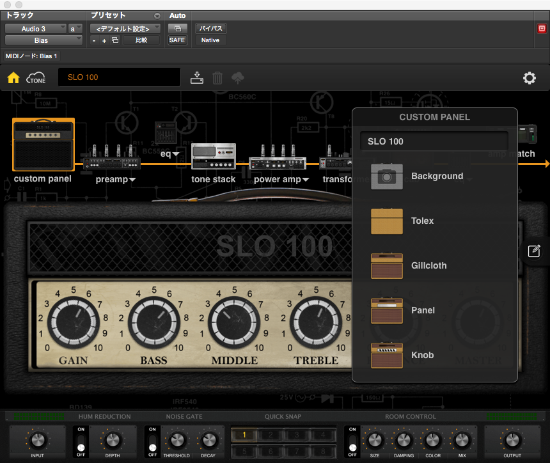Click the trash delete preset icon
Image resolution: width=550 pixels, height=463 pixels.
click(217, 78)
